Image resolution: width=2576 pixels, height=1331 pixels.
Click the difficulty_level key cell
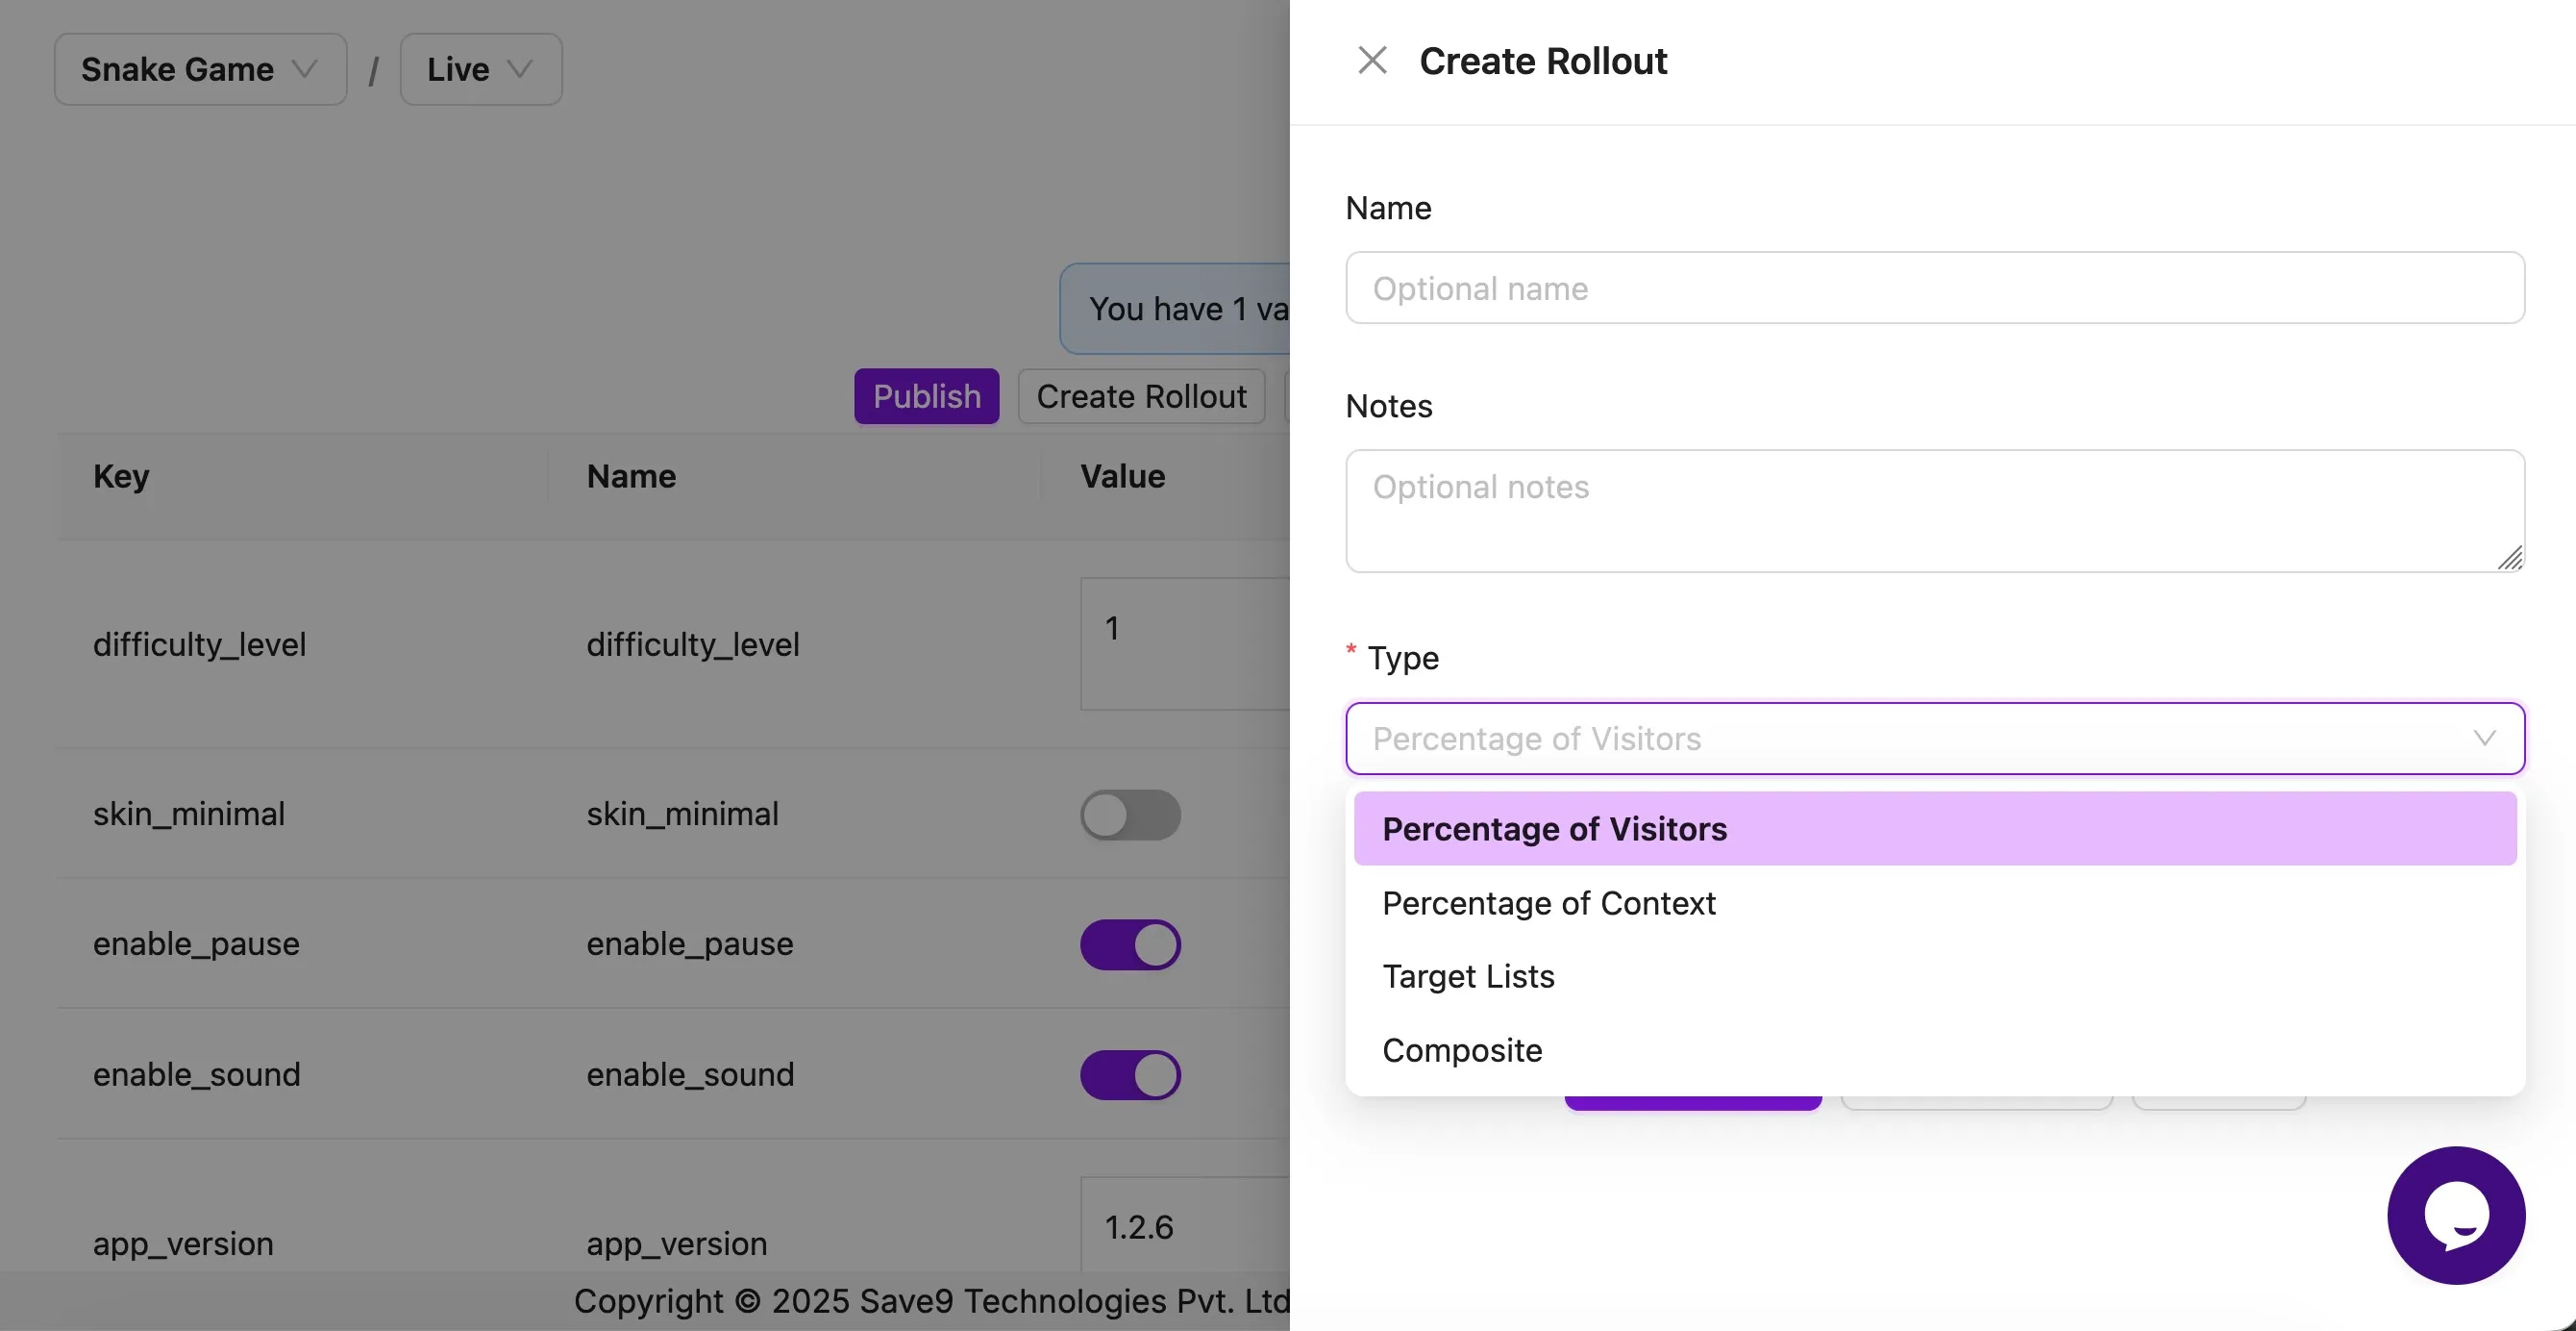[x=200, y=644]
